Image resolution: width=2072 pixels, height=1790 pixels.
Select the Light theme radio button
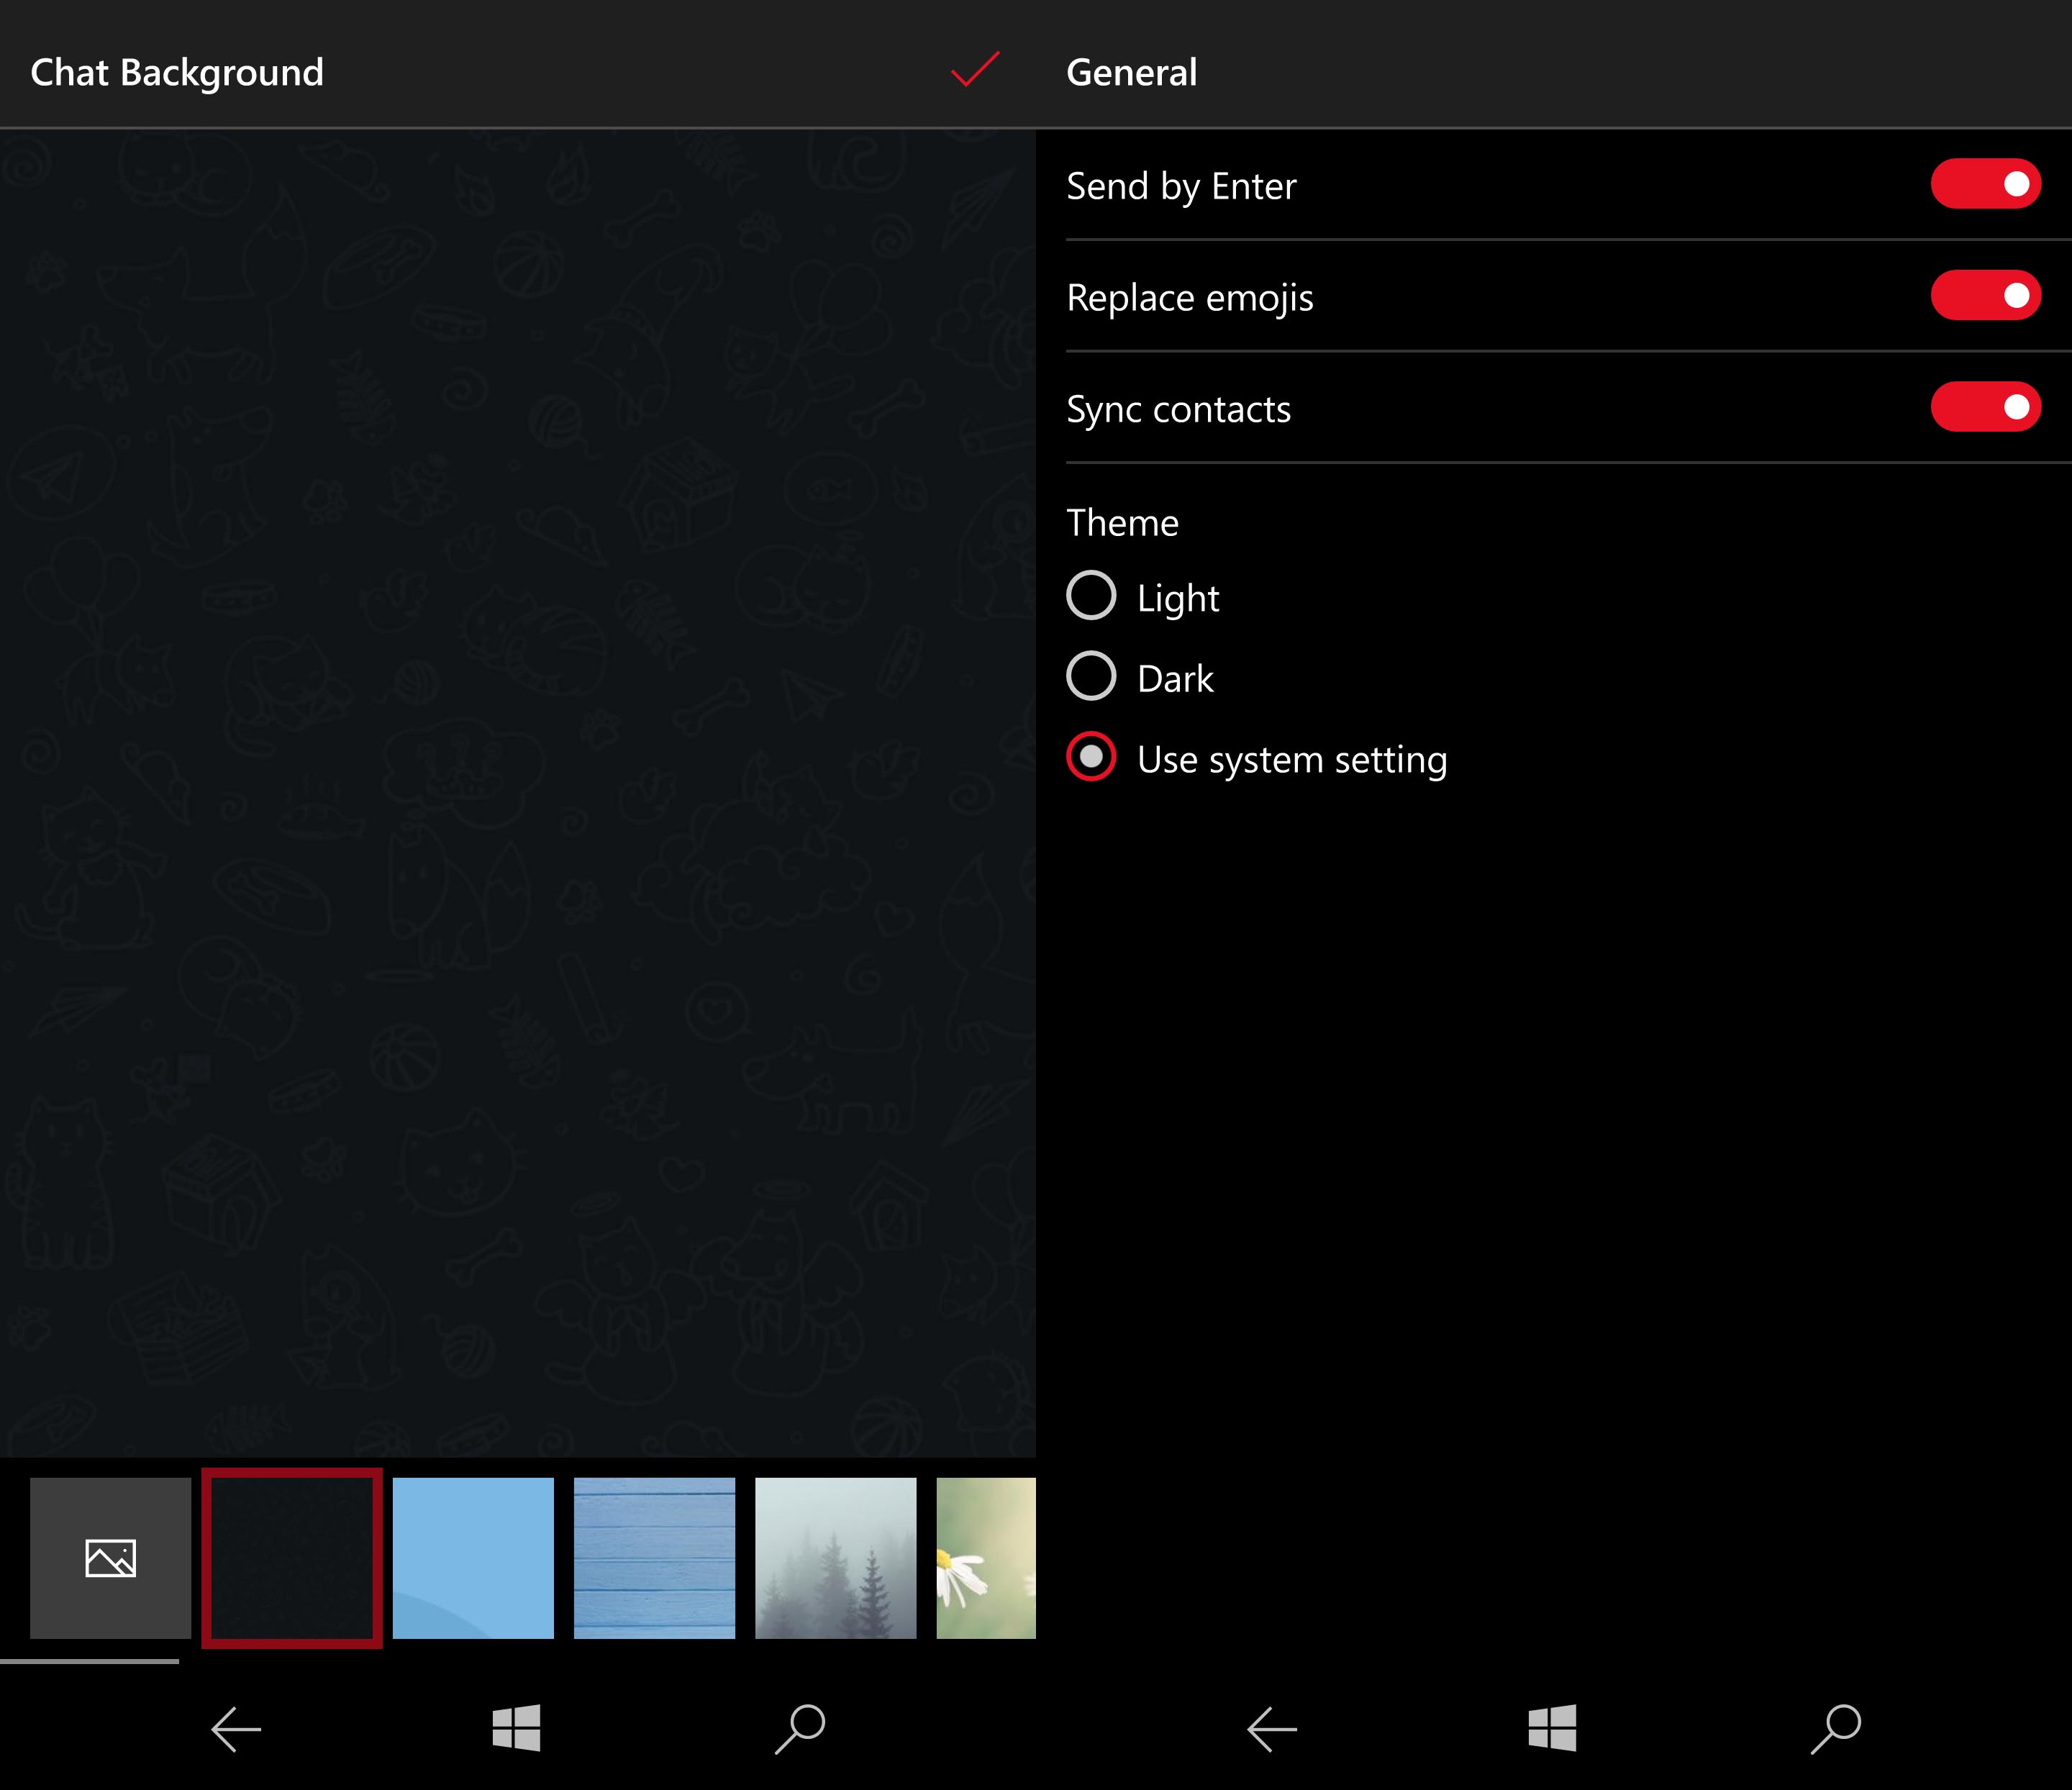click(1091, 596)
